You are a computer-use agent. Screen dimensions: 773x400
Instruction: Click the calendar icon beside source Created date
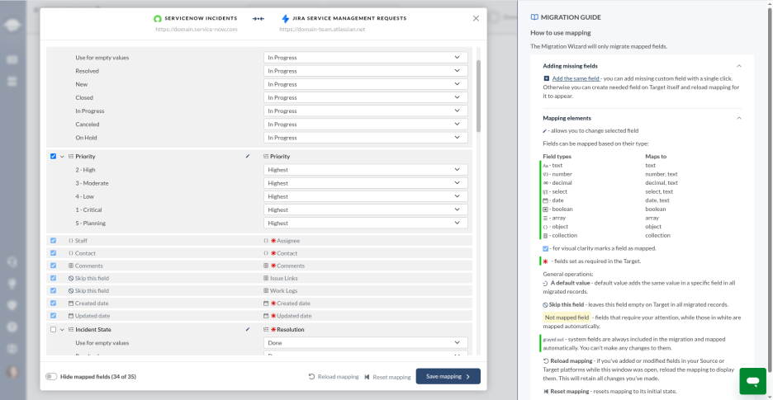71,303
